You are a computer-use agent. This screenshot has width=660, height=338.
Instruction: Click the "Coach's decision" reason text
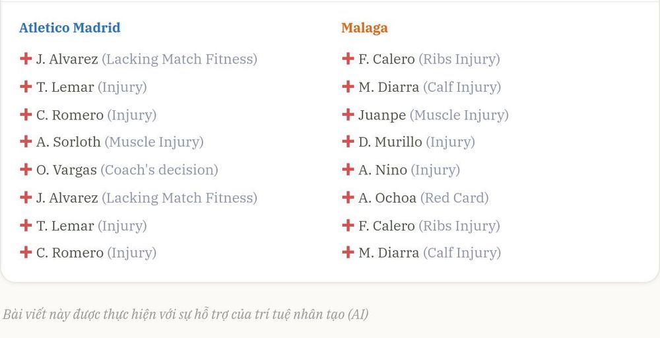point(159,170)
